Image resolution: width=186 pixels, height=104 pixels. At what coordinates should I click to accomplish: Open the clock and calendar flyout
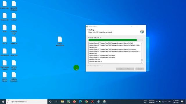[176, 102]
